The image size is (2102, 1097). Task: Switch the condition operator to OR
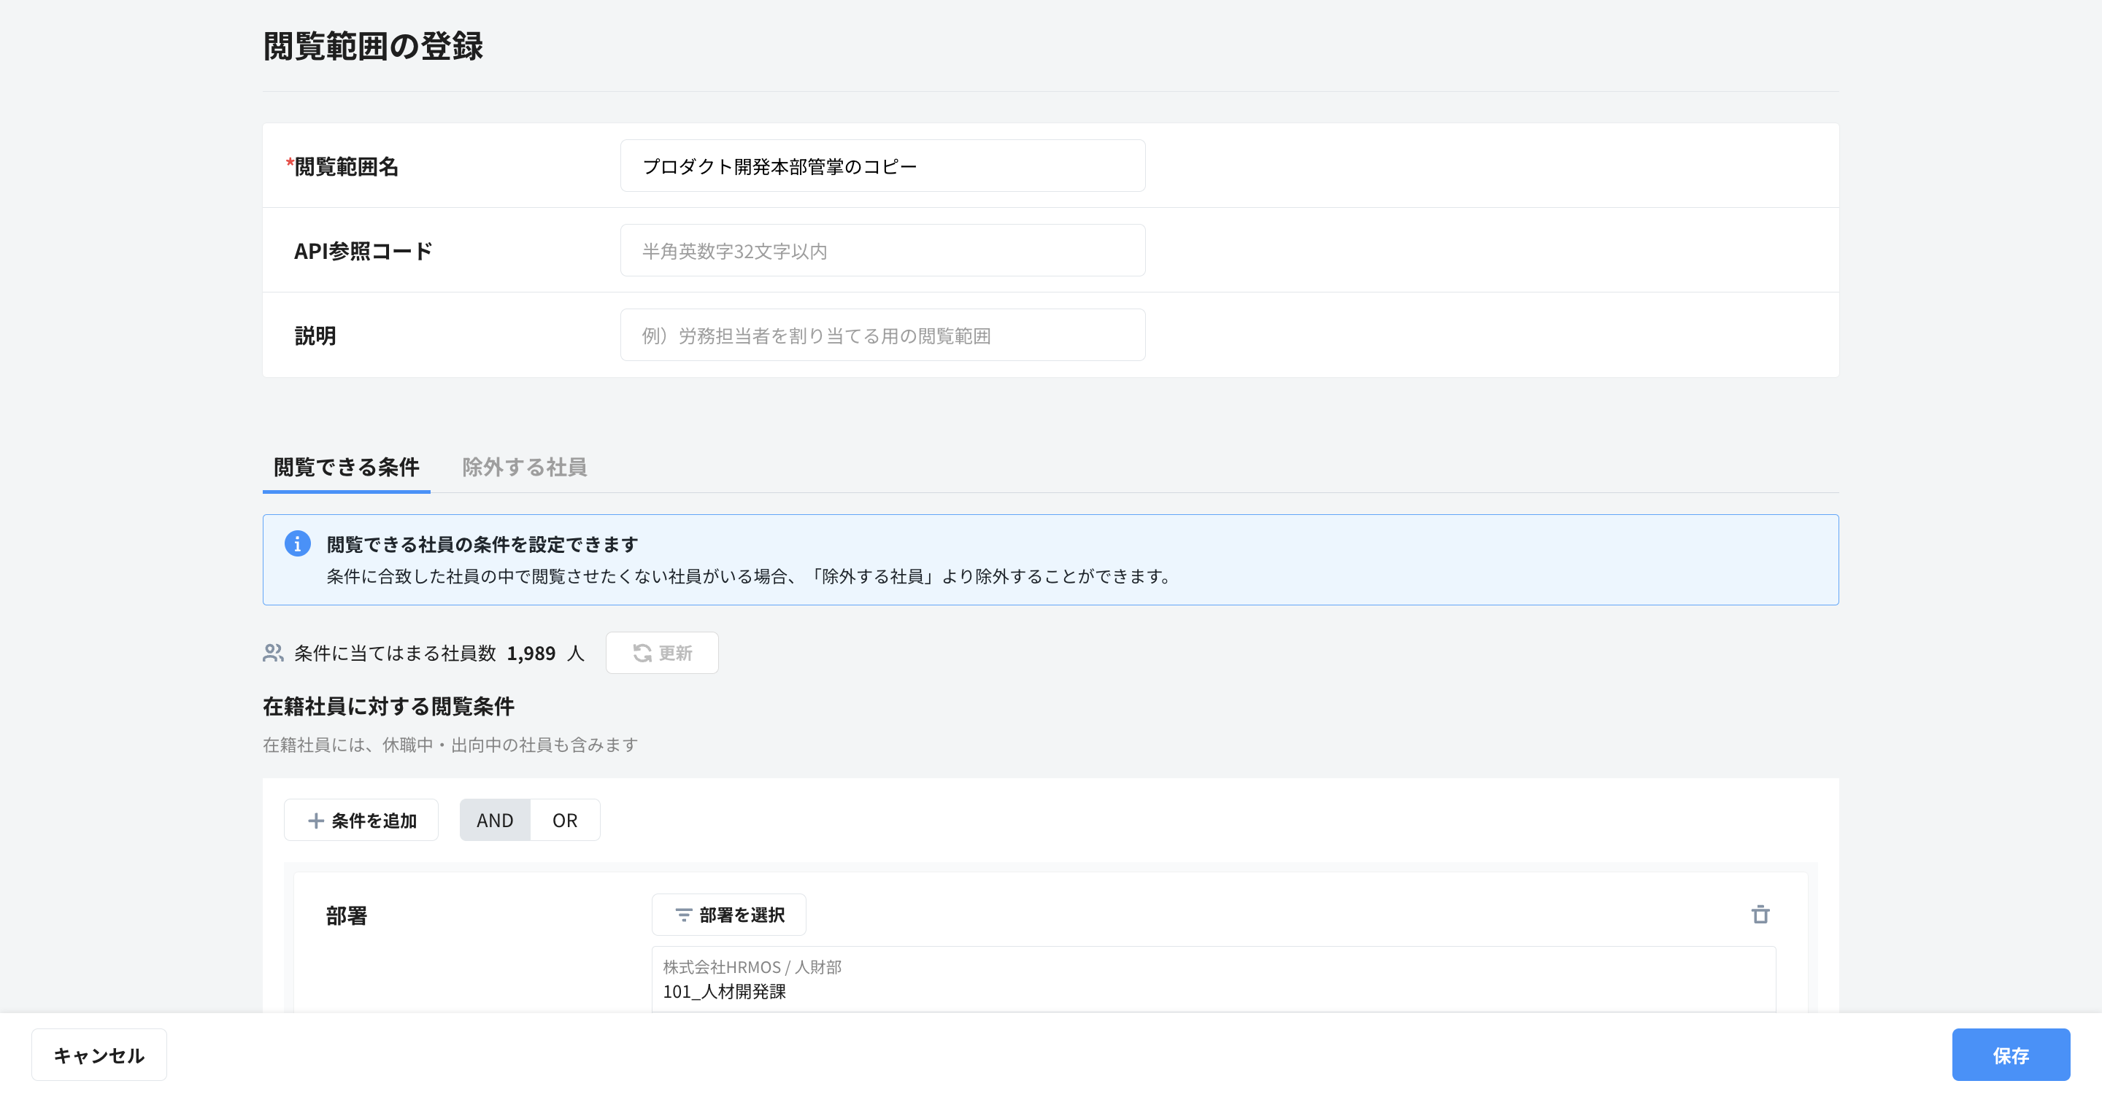pos(565,820)
